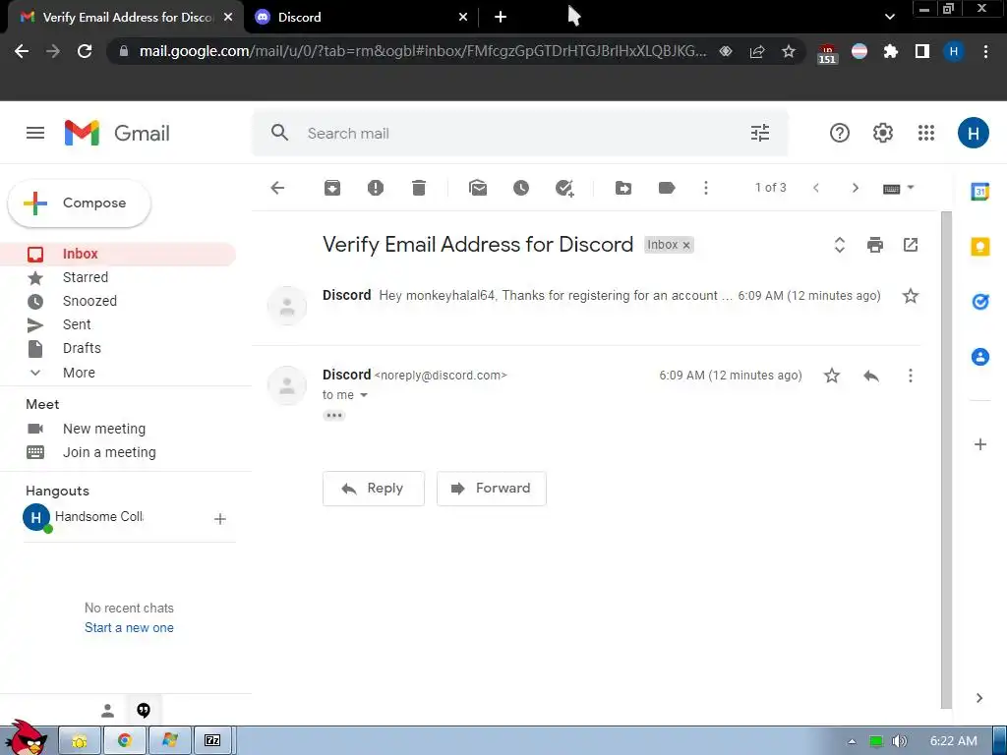Open Google Contacts side panel
Screen dimensions: 1007x755
point(980,356)
